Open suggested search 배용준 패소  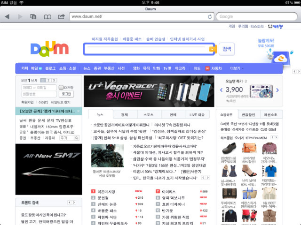[132, 39]
